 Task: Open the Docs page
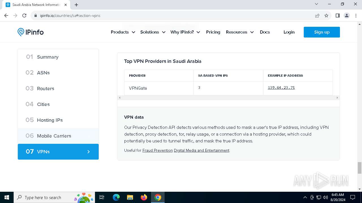tap(265, 32)
